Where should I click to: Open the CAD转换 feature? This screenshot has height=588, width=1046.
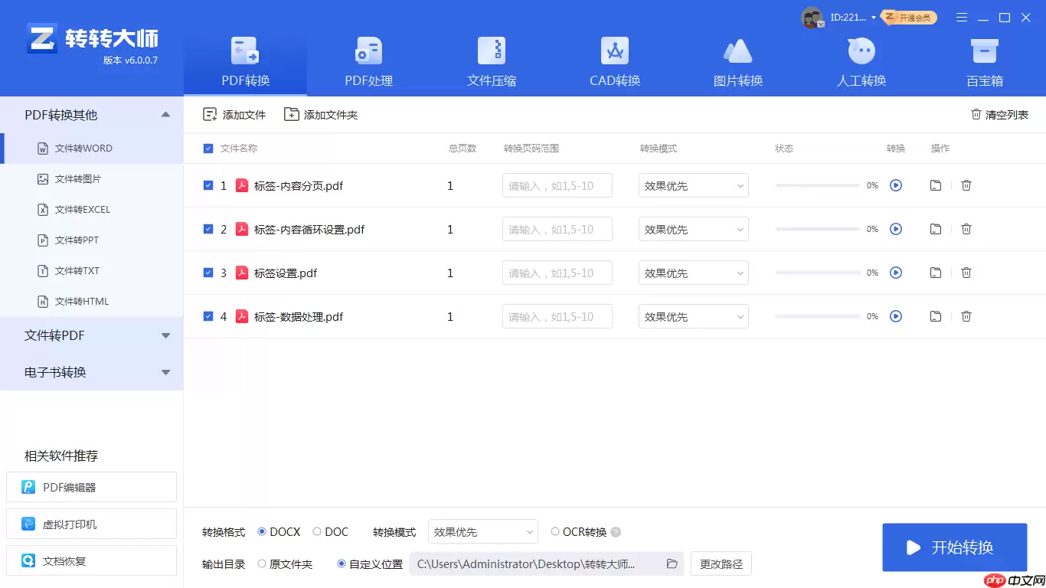[x=614, y=61]
